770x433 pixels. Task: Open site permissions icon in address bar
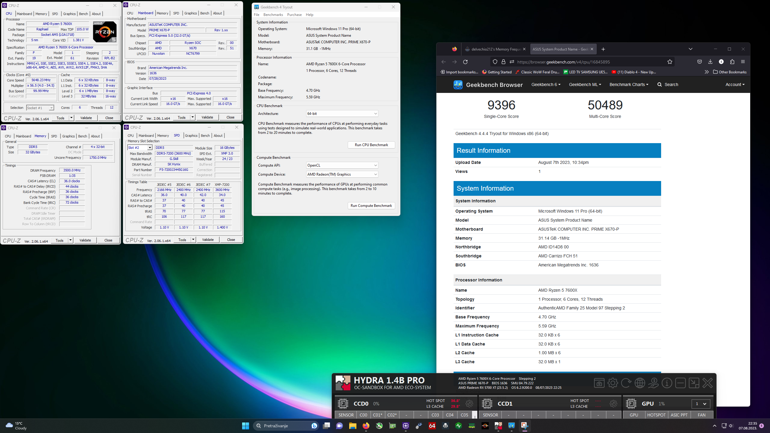click(512, 62)
